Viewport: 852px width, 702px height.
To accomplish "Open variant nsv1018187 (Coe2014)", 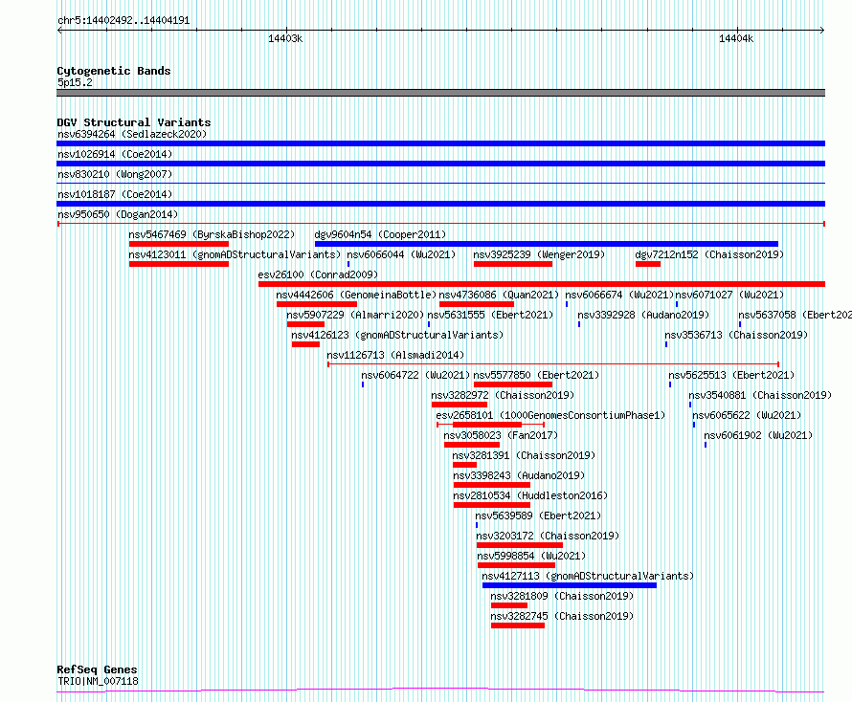I will 115,194.
